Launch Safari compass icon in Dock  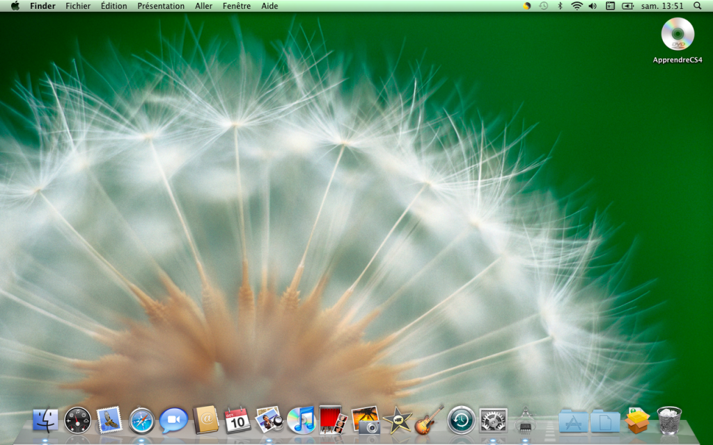click(141, 421)
